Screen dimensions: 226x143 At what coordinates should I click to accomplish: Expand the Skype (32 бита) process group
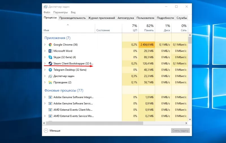(45, 57)
